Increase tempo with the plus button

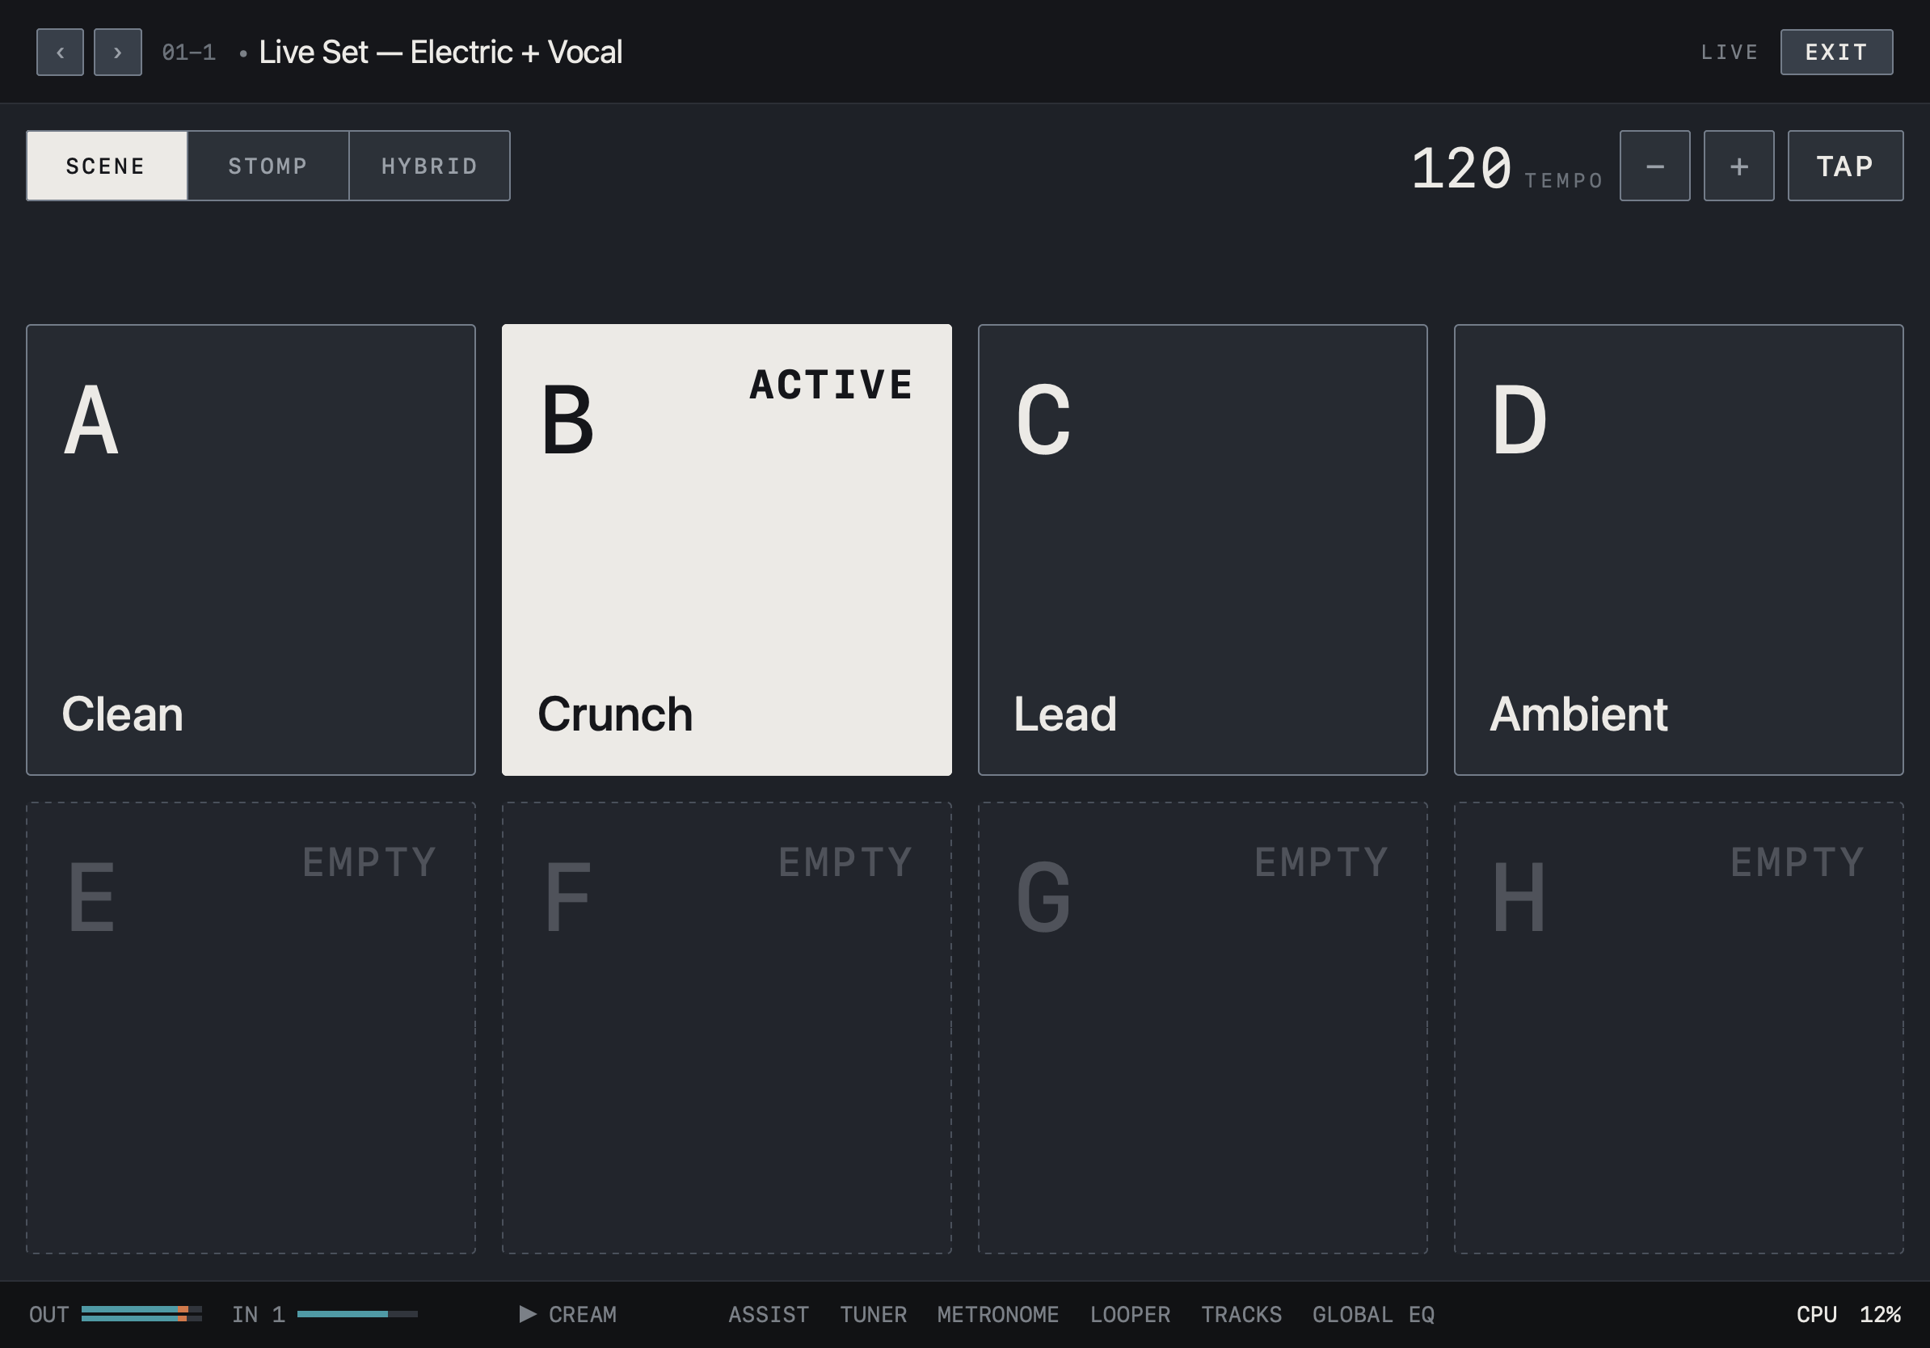pos(1738,166)
